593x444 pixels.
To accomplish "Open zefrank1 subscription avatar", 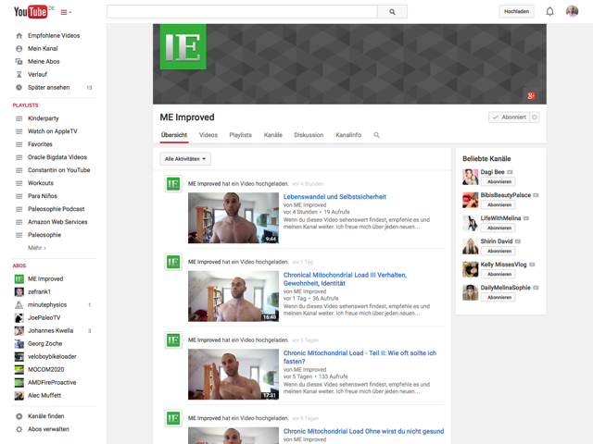I will pyautogui.click(x=19, y=292).
